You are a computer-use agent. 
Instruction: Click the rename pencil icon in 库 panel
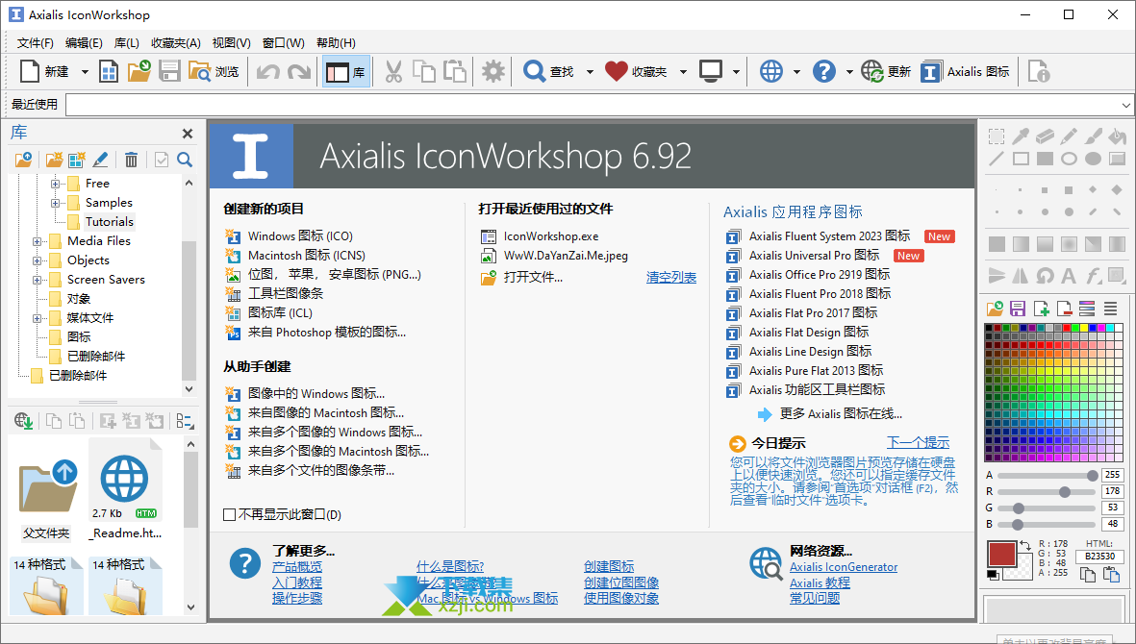tap(100, 160)
